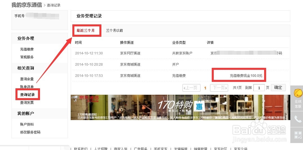
Task: Click the 确定 page jump button
Action: click(278, 88)
